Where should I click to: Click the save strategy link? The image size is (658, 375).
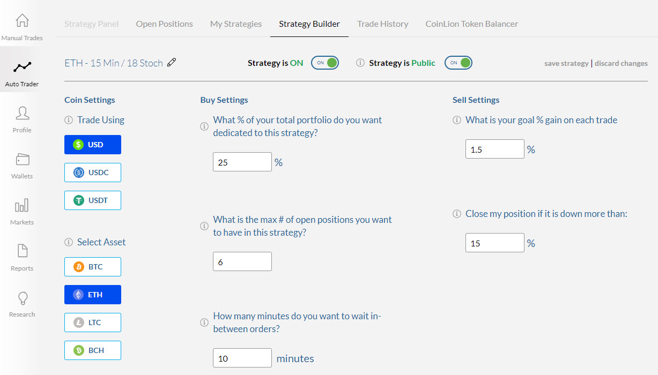point(566,63)
